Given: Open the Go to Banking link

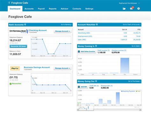Looking at the screenshot, I should (x=66, y=24).
